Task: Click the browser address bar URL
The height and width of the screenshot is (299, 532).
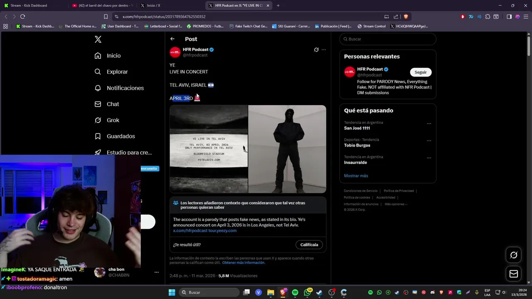Action: pyautogui.click(x=164, y=17)
